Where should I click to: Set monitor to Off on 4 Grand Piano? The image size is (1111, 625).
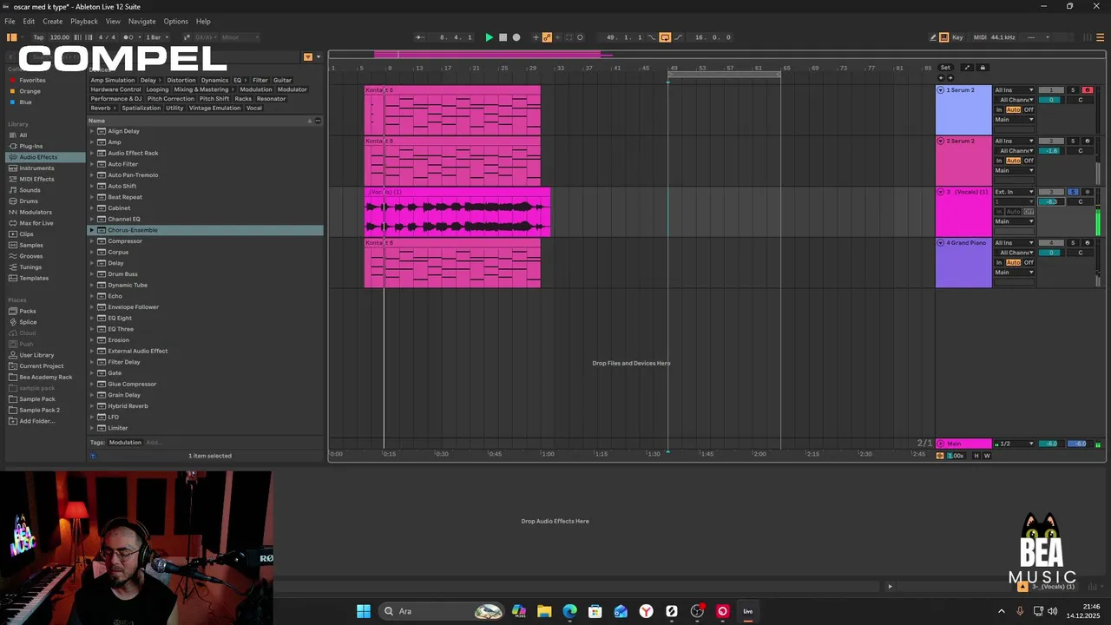(1029, 262)
